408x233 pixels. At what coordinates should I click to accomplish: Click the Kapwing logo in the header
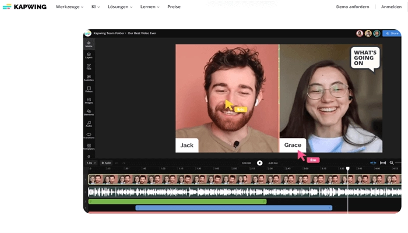point(24,7)
